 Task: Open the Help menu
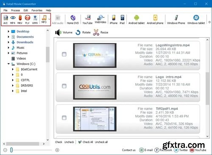click(x=48, y=10)
